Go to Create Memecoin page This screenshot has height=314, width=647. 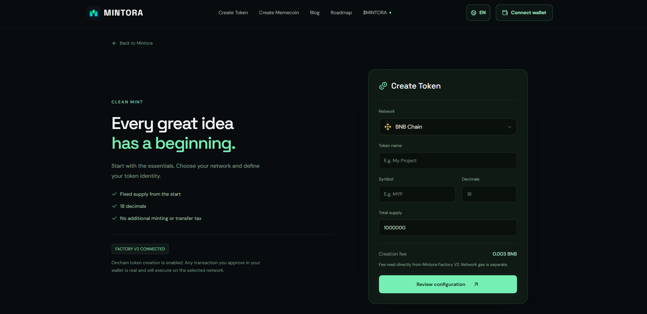coord(279,13)
